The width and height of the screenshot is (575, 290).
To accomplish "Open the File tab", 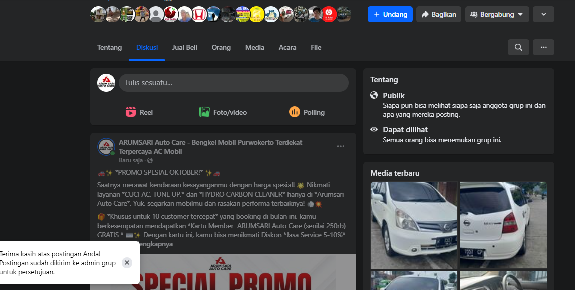I will (316, 47).
